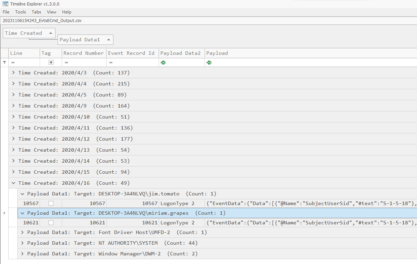
Task: Open the Payload Data2 filter condition icon
Action: click(163, 62)
